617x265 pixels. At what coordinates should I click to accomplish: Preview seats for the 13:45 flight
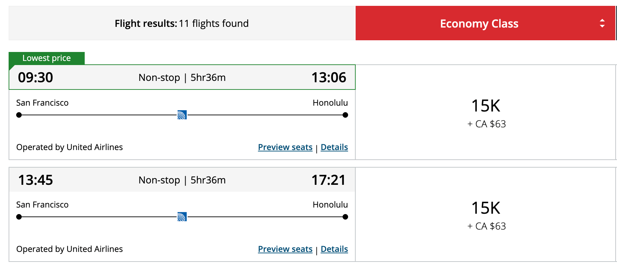tap(285, 249)
